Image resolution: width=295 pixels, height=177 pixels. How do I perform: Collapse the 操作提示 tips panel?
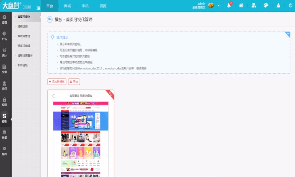(287, 34)
